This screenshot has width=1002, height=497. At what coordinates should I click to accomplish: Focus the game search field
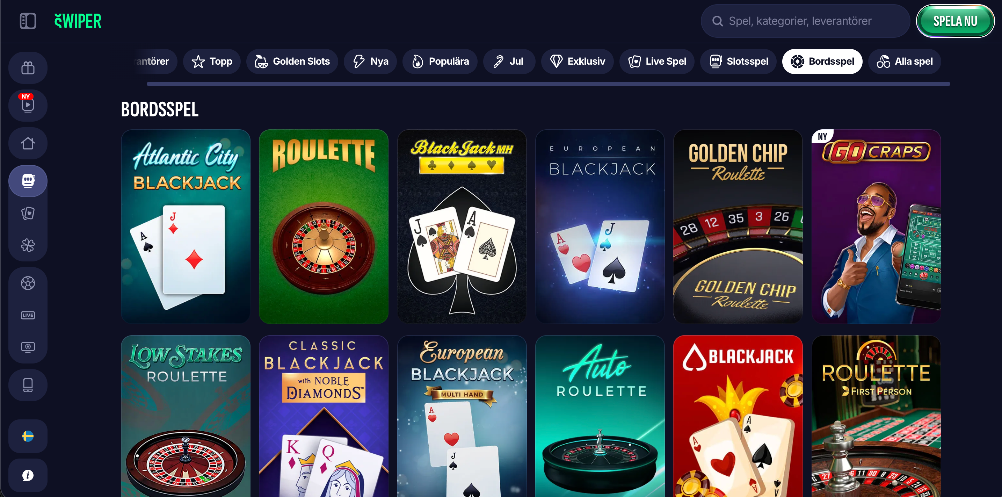pos(805,21)
